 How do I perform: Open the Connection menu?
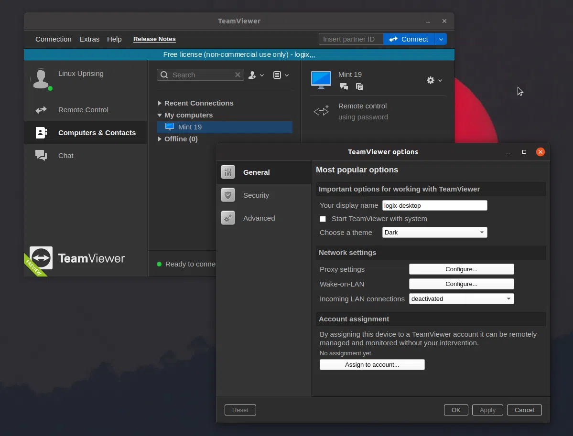click(54, 39)
